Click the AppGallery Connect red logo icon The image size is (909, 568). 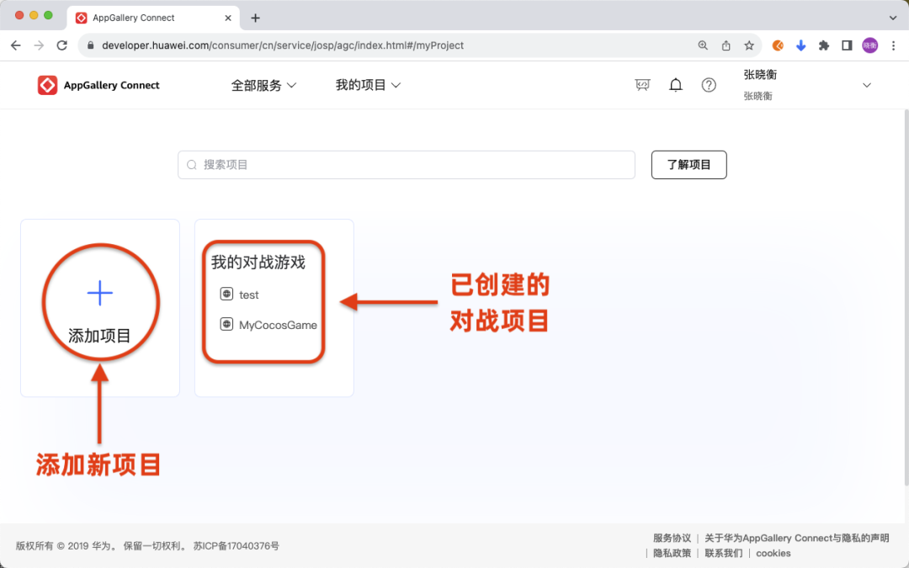47,85
